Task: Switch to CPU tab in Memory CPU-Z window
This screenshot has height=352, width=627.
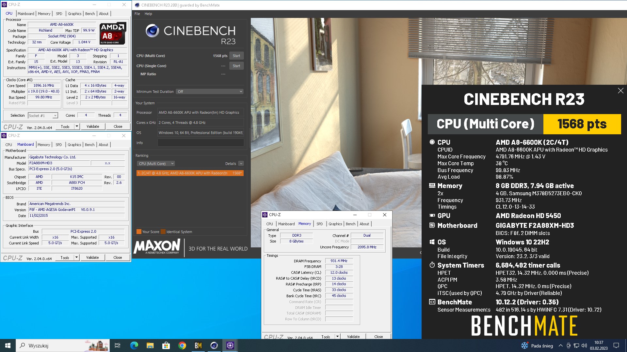Action: [269, 224]
